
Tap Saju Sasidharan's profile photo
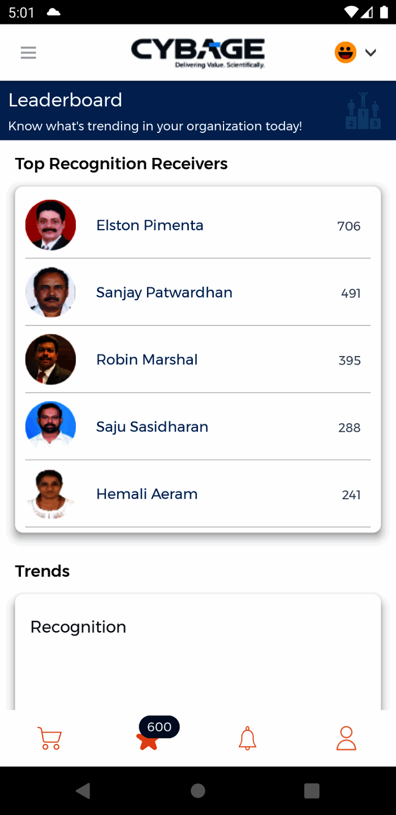tap(50, 427)
